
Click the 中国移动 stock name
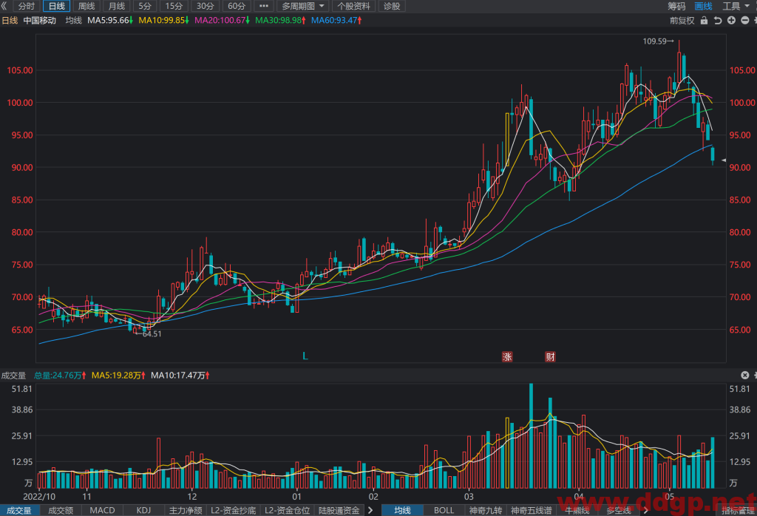pos(40,20)
